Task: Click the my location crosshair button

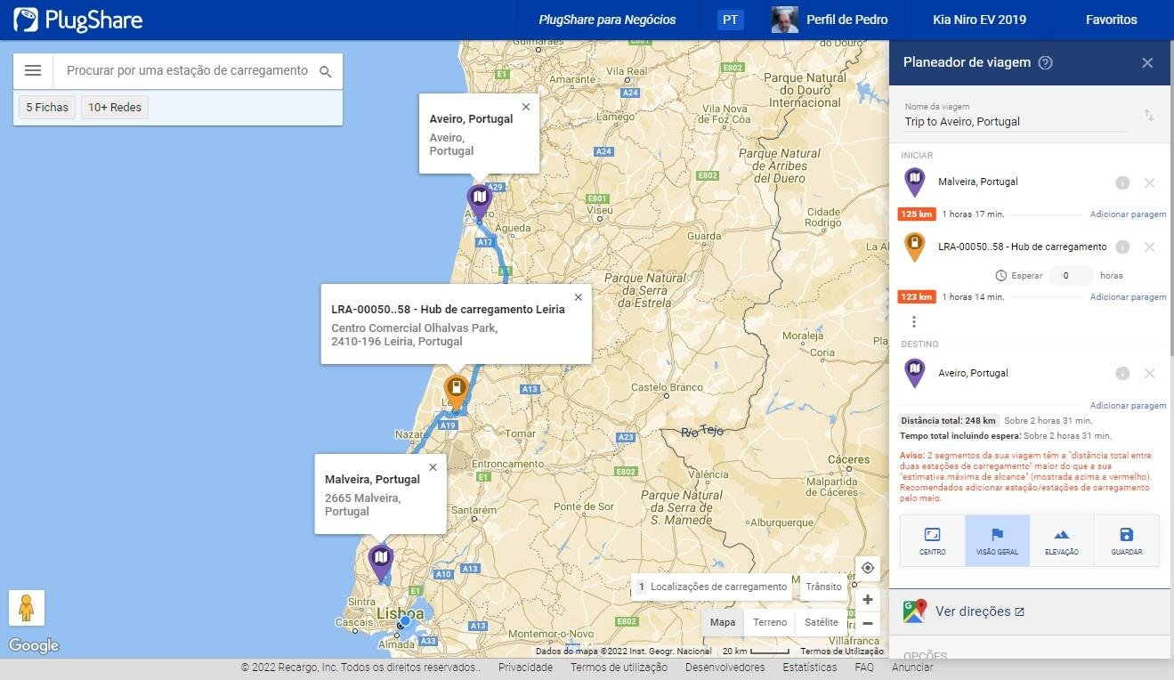Action: [x=867, y=568]
